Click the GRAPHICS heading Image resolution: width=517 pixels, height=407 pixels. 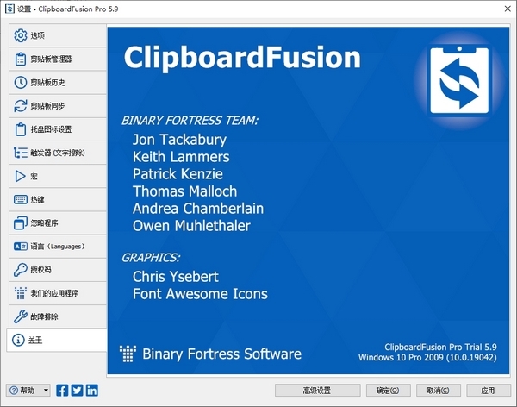(x=151, y=258)
